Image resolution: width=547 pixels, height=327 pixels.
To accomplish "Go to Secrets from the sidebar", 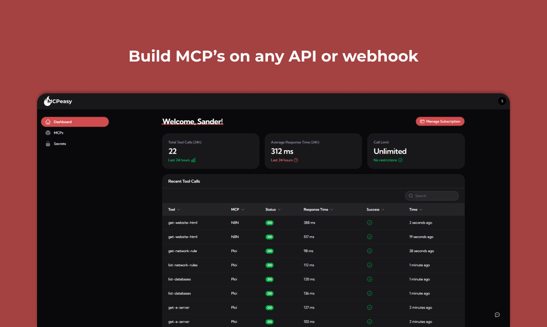I will tap(59, 144).
